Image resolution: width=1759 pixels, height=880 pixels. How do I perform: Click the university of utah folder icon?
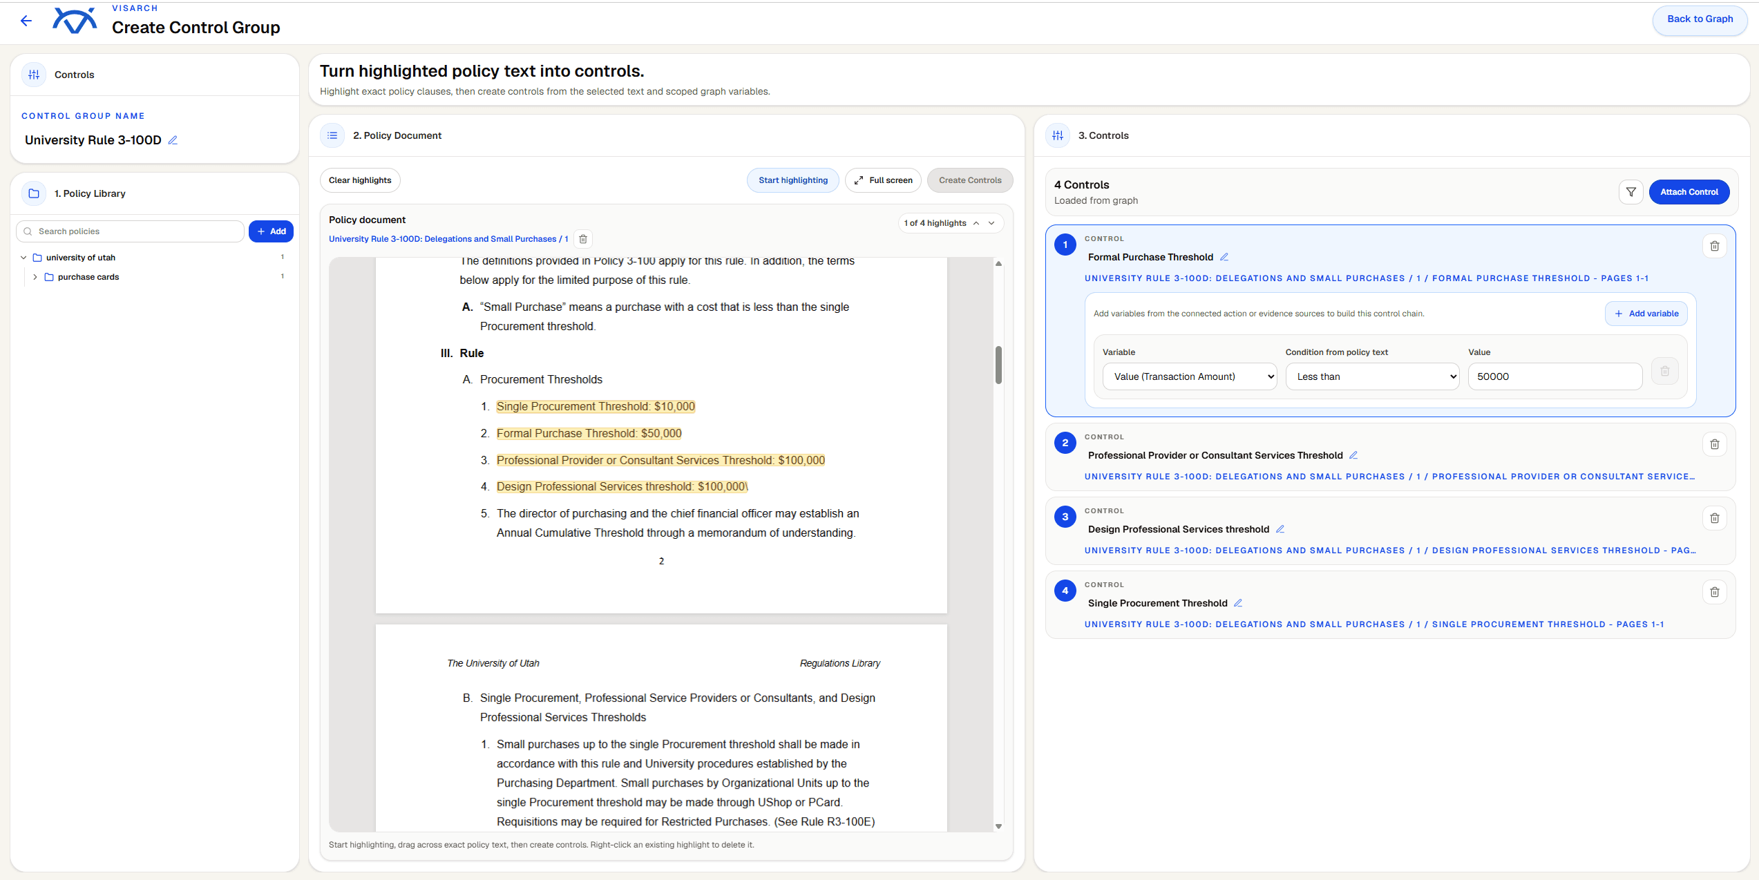(37, 258)
